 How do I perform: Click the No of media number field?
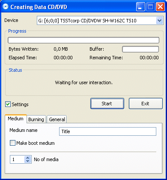tap(17, 159)
